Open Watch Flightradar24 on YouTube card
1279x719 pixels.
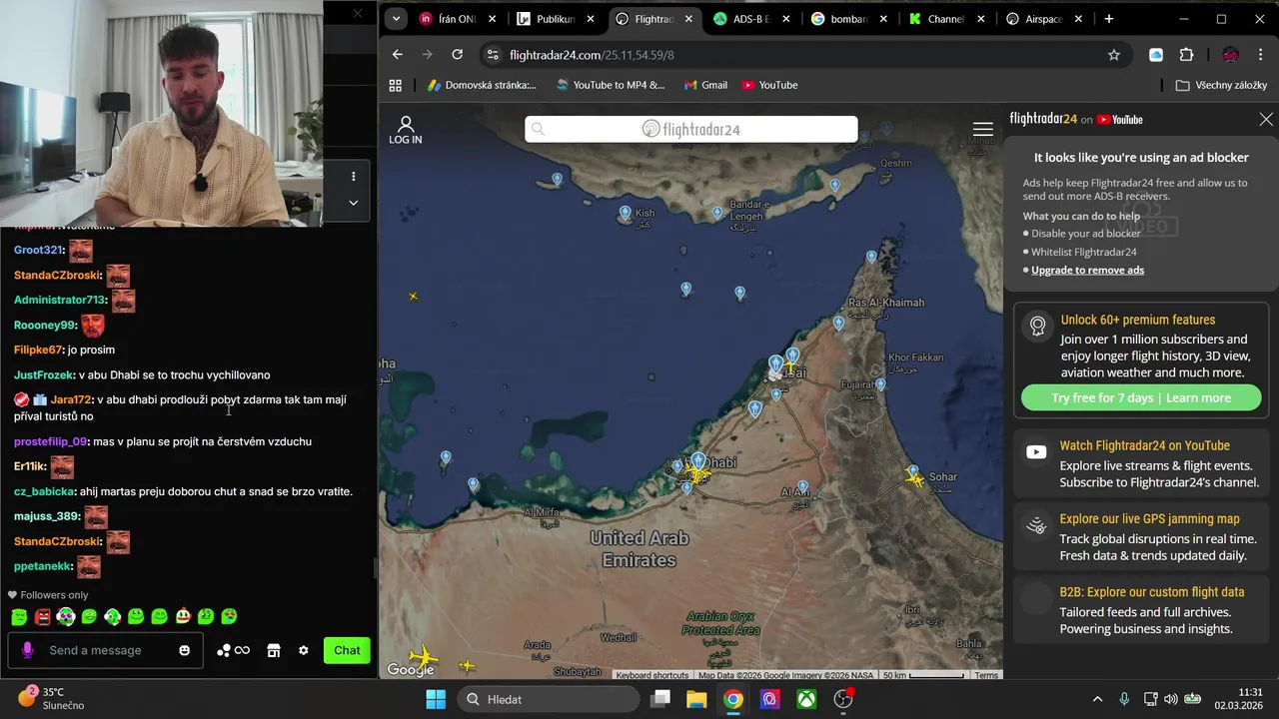(x=1141, y=463)
